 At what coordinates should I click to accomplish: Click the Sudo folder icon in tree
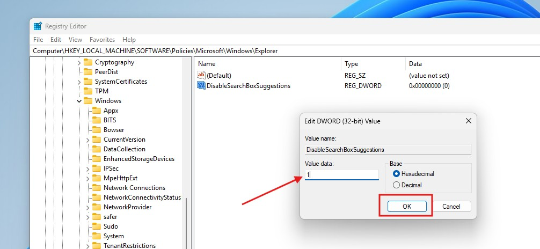click(x=97, y=226)
